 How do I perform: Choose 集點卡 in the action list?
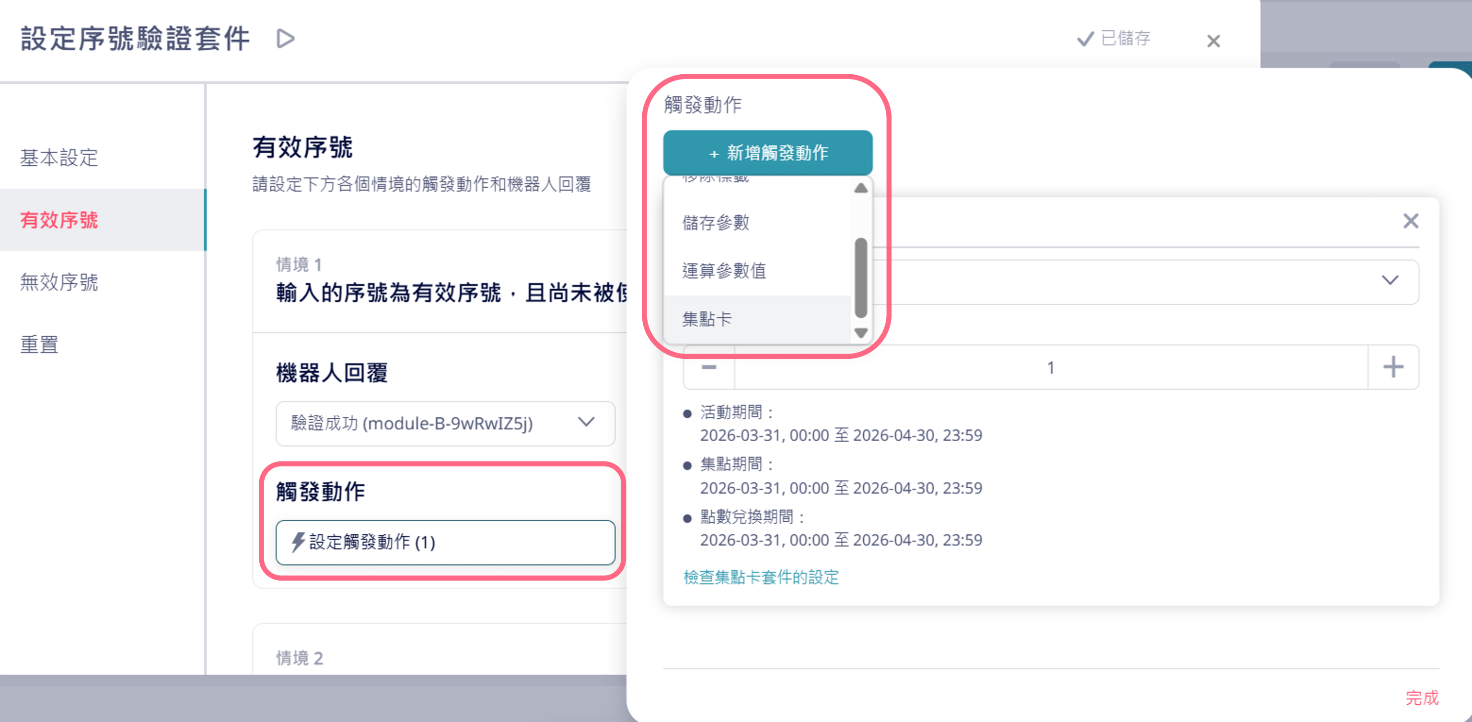coord(707,319)
